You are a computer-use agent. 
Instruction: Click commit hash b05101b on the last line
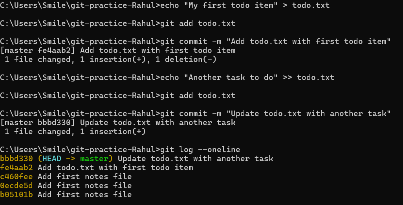click(16, 195)
